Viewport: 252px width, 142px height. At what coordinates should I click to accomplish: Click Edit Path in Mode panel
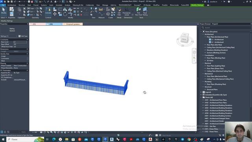pos(119,11)
